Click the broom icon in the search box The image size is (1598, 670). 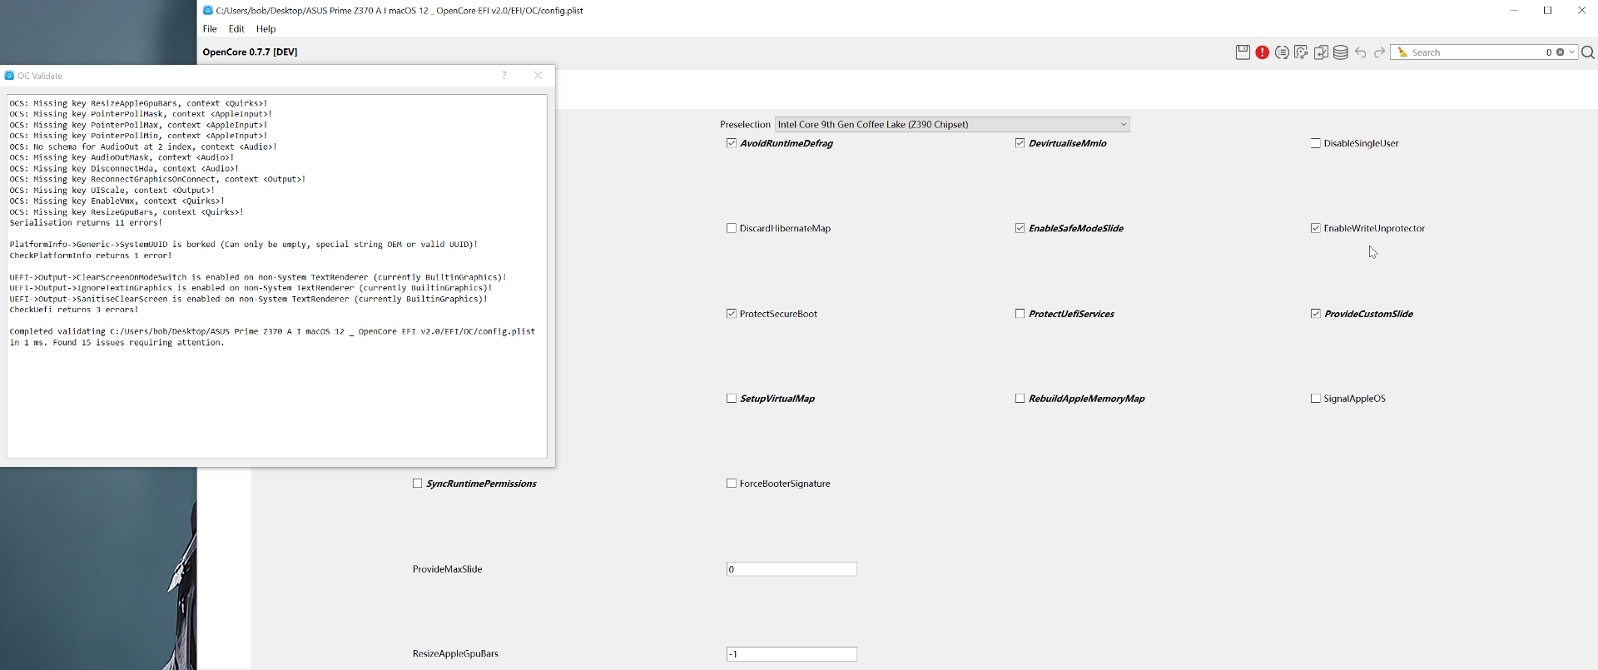(1402, 52)
